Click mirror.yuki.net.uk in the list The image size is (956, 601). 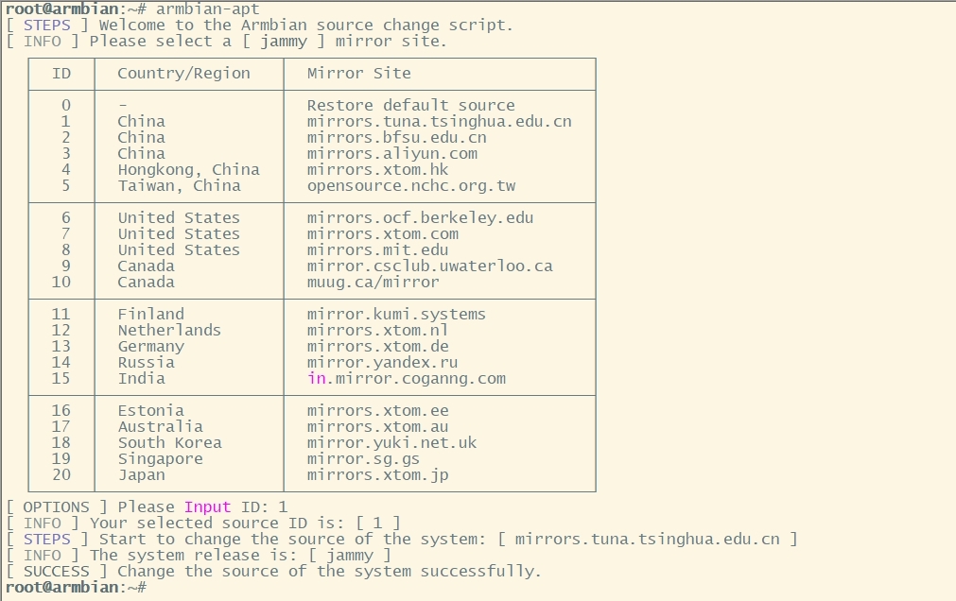click(x=391, y=443)
